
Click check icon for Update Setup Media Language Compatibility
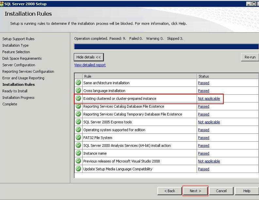[x=78, y=169]
